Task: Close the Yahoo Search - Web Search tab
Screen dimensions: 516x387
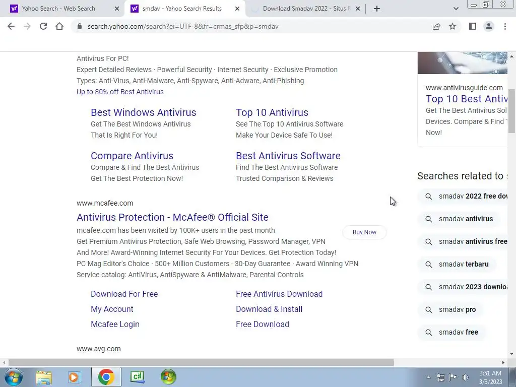Action: pos(117,9)
